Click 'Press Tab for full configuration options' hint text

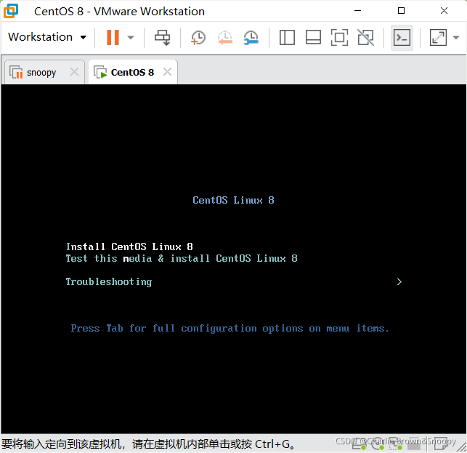230,329
